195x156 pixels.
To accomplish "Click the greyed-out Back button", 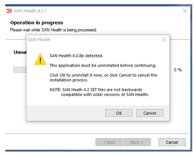I will (x=109, y=142).
